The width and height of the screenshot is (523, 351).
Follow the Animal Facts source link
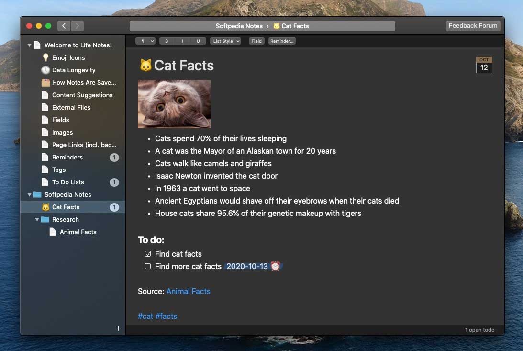[x=189, y=291]
